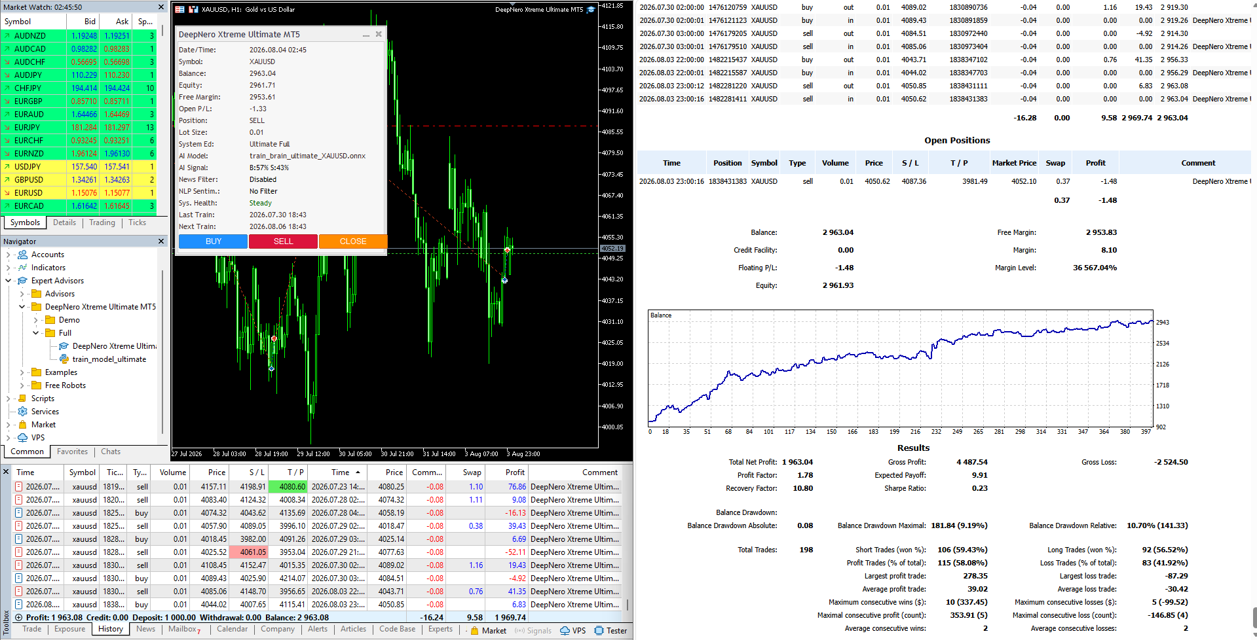Click the VPS cloud icon in Navigator
1257x640 pixels.
pyautogui.click(x=22, y=438)
